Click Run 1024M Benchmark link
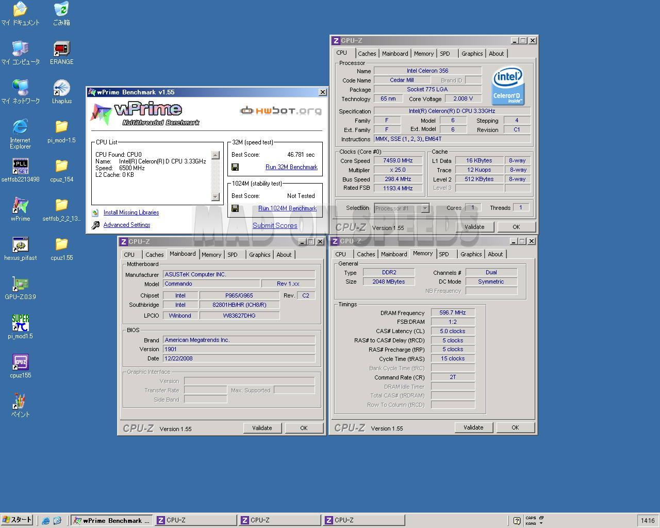 click(287, 208)
